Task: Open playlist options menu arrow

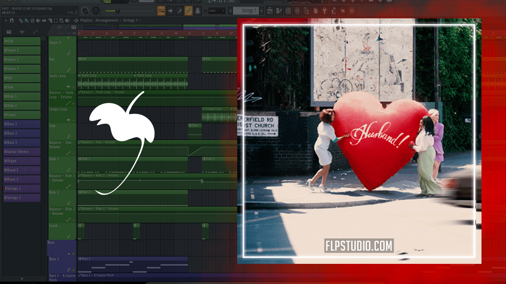Action: 6,21
